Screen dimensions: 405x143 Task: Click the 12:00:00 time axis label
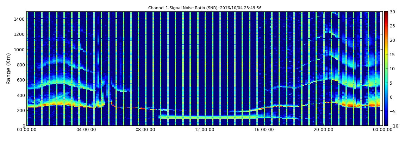pos(205,130)
